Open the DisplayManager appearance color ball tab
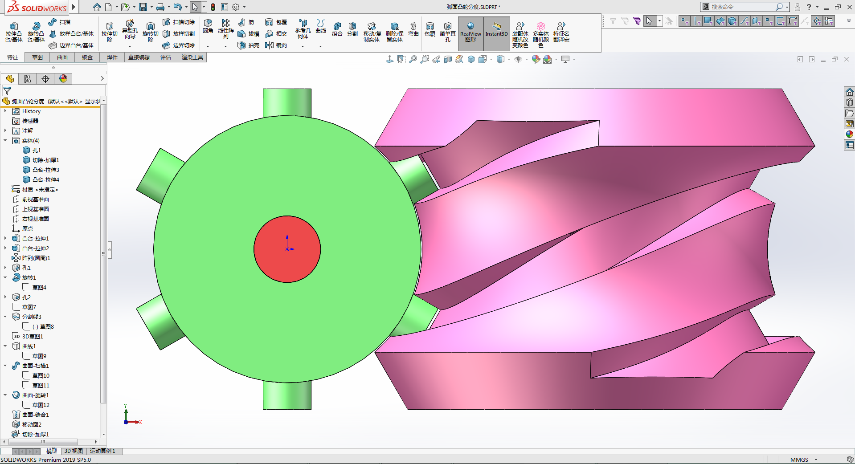 point(63,79)
